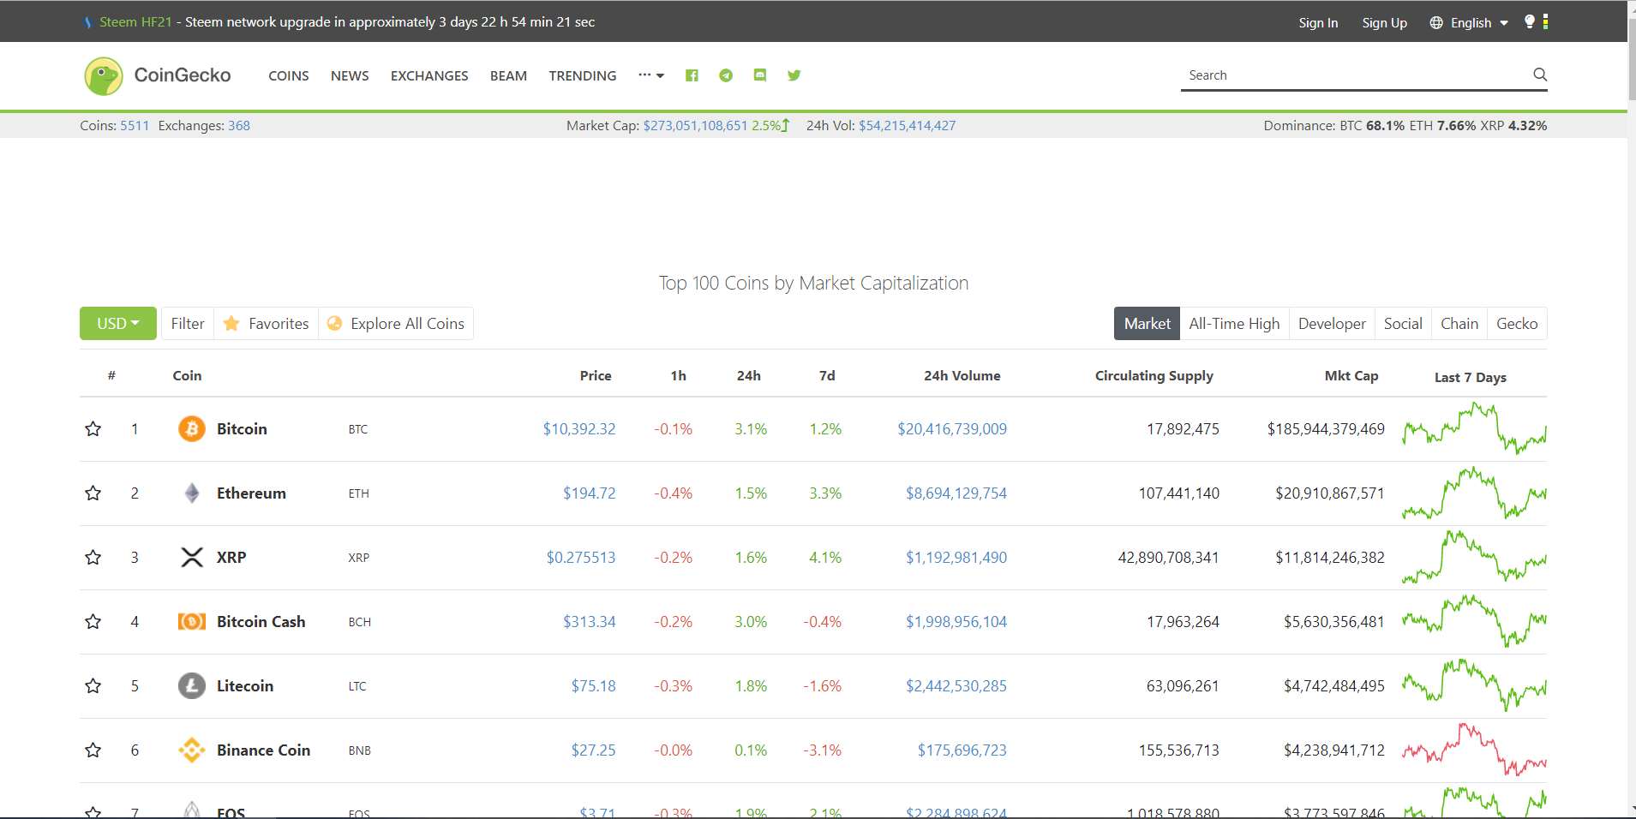Screen dimensions: 1636x819
Task: Click the Litecoin coin logo
Action: click(x=192, y=685)
